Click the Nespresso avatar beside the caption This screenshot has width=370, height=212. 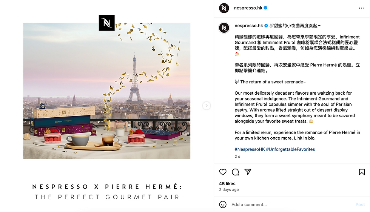pyautogui.click(x=224, y=28)
